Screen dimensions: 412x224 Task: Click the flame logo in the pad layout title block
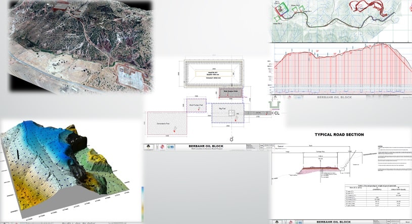(x=149, y=147)
